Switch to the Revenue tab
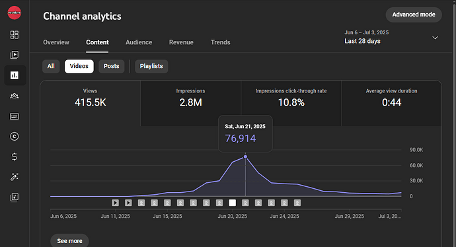Screen dimensions: 456x247 click(181, 42)
